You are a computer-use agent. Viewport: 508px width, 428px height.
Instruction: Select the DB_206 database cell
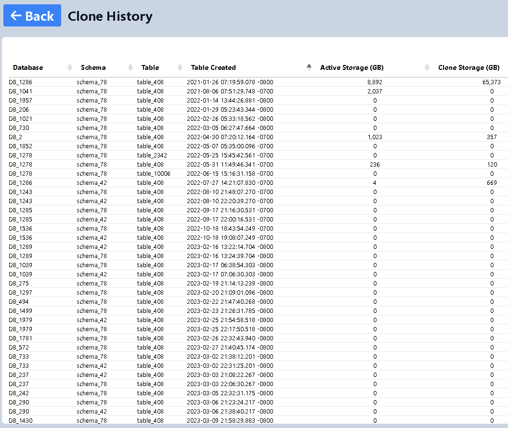pos(19,109)
